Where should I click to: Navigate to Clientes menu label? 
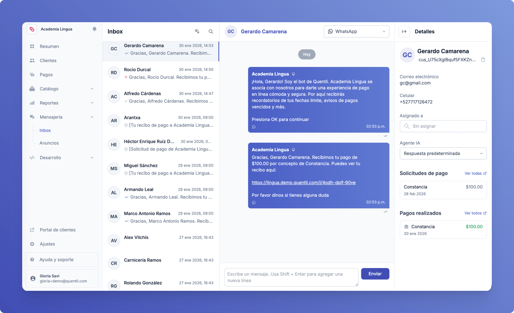(x=48, y=60)
